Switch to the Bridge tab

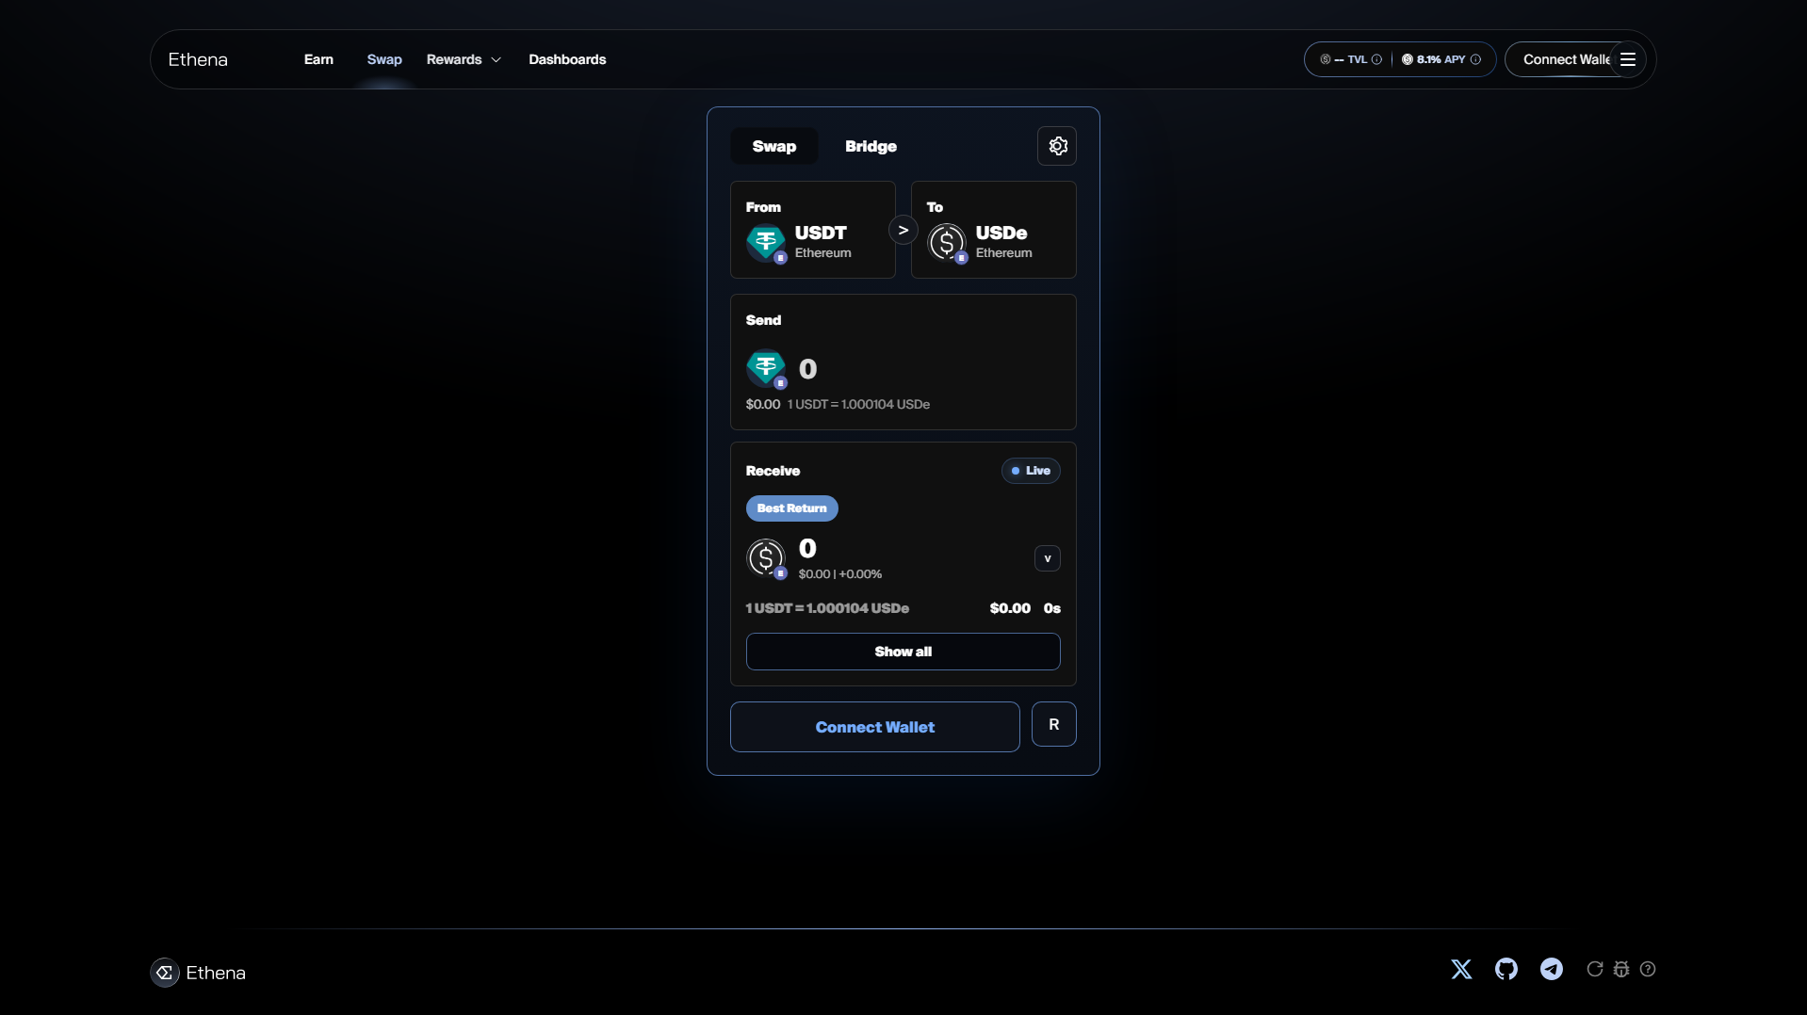tap(871, 146)
